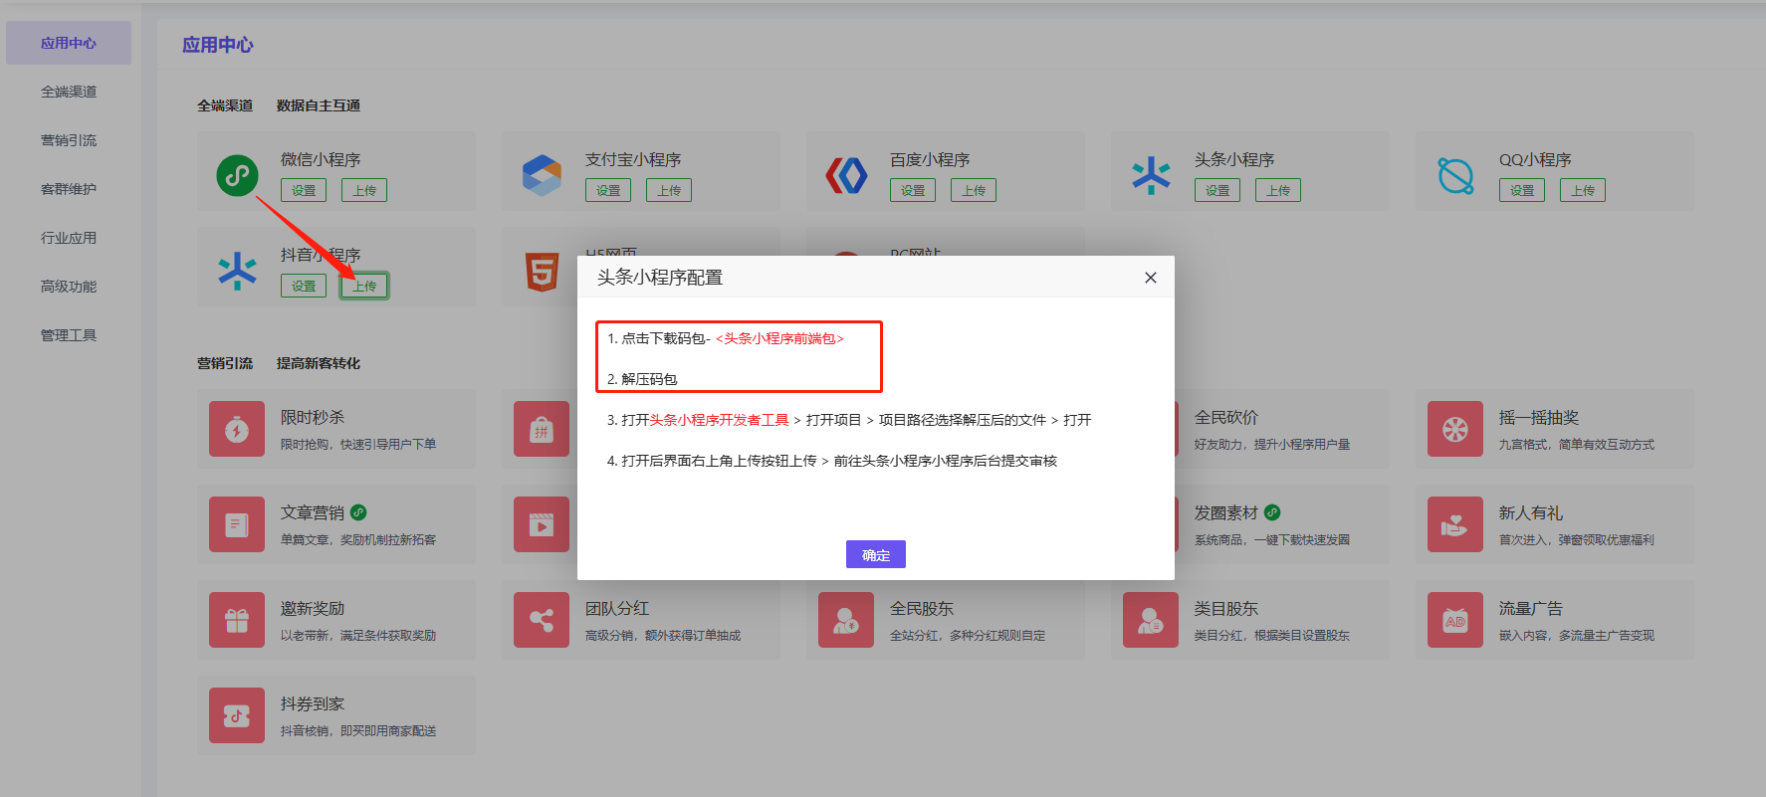Click the 头条小程序前端包 download link
This screenshot has width=1766, height=797.
779,338
